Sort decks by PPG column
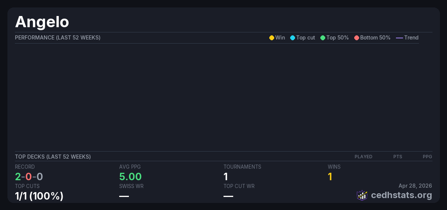The height and width of the screenshot is (210, 447). (x=427, y=157)
